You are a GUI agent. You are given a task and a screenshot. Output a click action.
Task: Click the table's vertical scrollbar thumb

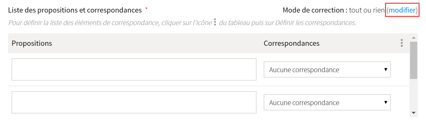pyautogui.click(x=413, y=60)
